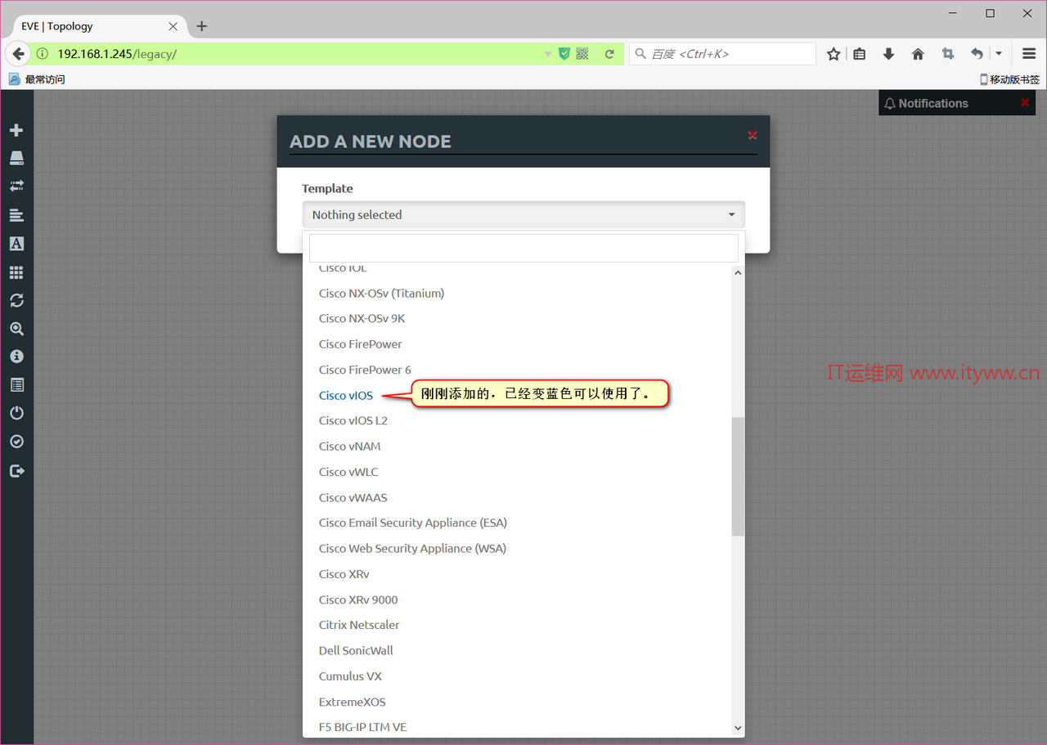
Task: Open the Template 'Nothing selected' dropdown
Action: pyautogui.click(x=523, y=214)
